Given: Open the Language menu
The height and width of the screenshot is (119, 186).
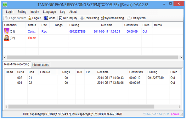Looking at the screenshot, I should click(x=49, y=12).
